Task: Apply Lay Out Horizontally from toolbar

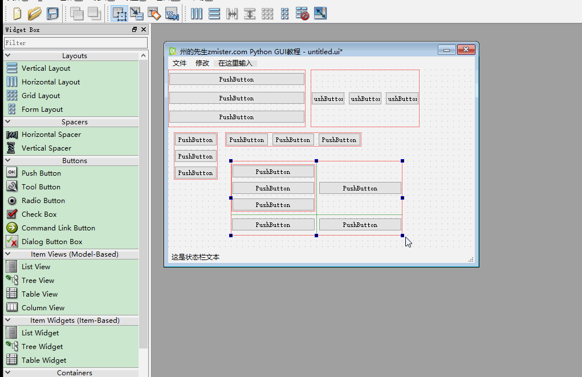Action: [197, 13]
